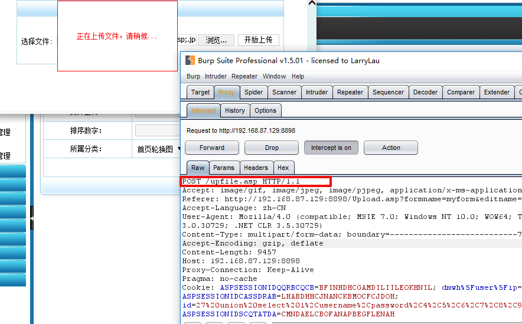Screen dimensions: 522x324
Task: Toggle the Intercept is on button
Action: click(x=331, y=148)
